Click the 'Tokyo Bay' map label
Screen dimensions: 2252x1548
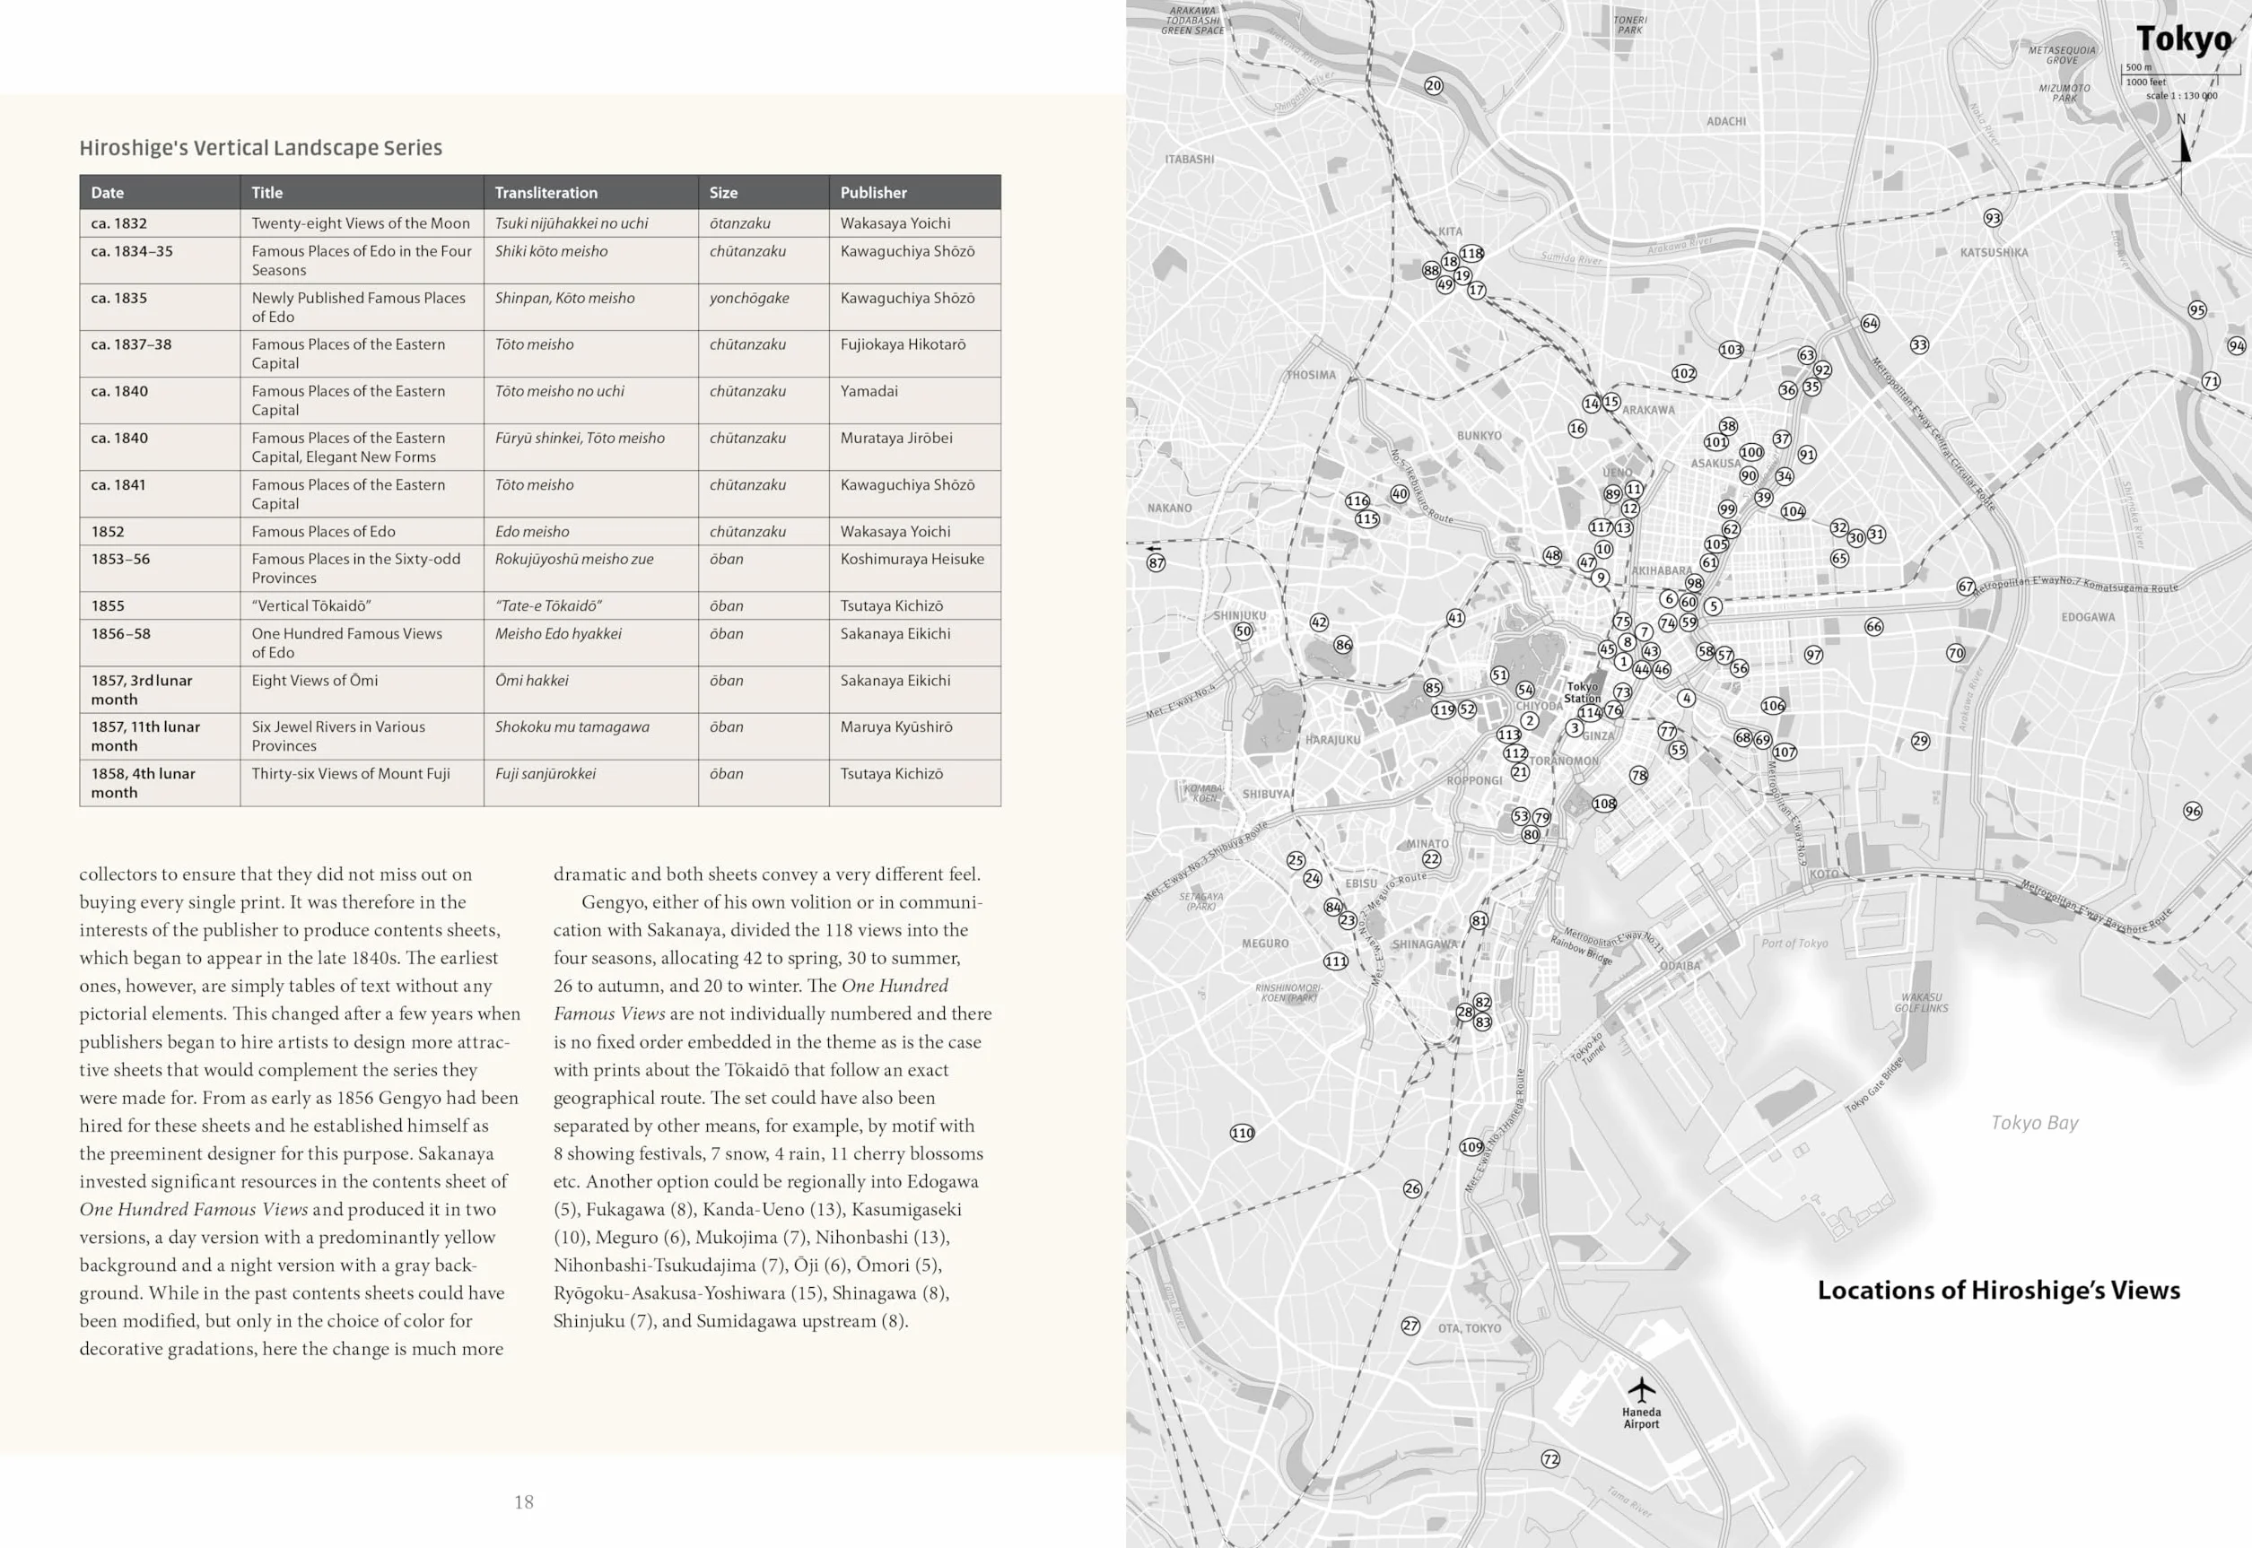pyautogui.click(x=2035, y=1122)
